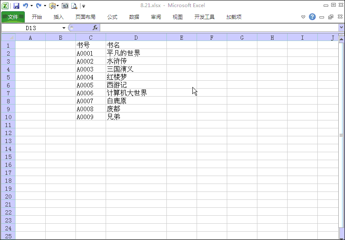The width and height of the screenshot is (345, 240).
Task: Select cell with A0007
Action: [x=91, y=101]
